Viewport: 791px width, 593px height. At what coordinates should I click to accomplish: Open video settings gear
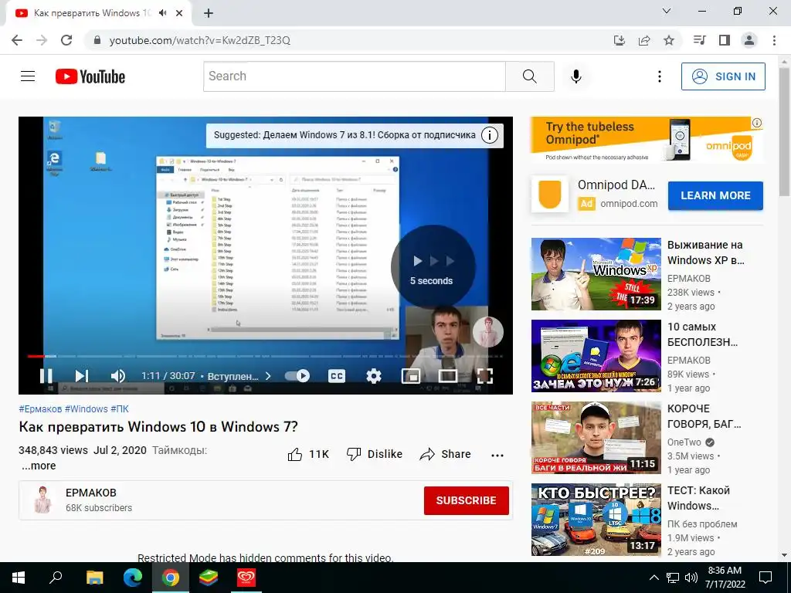click(x=374, y=376)
